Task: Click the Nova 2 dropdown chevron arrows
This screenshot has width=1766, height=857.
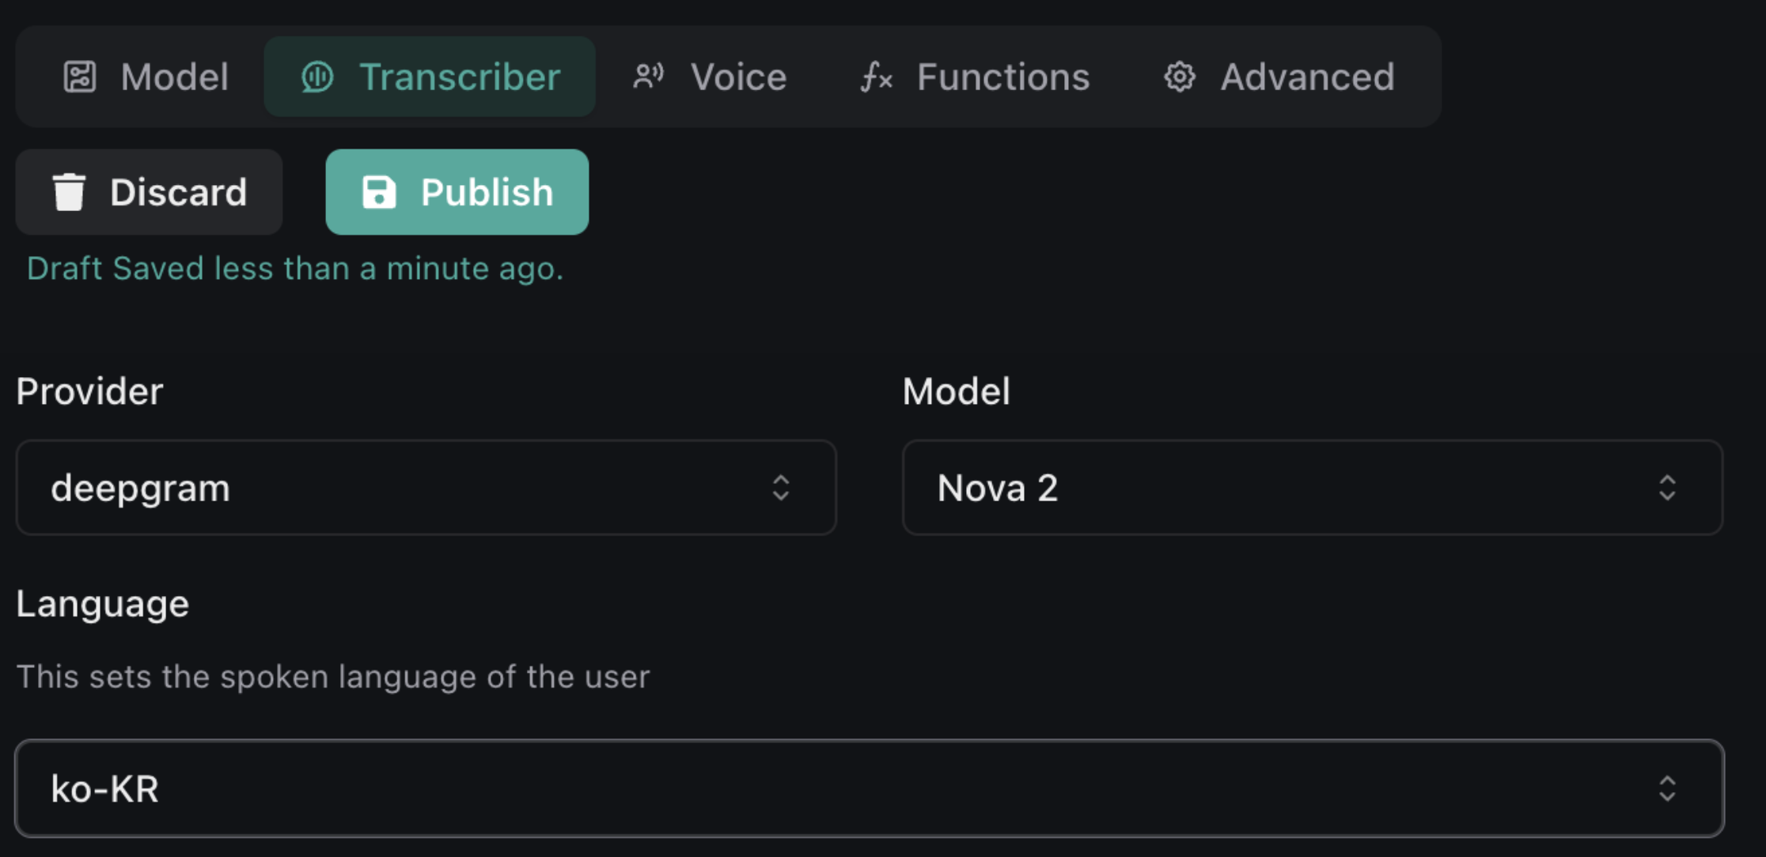Action: 1667,488
